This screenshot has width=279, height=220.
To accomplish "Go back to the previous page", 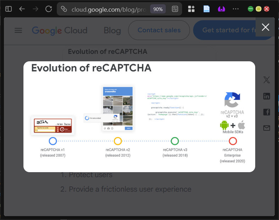I will click(x=22, y=9).
